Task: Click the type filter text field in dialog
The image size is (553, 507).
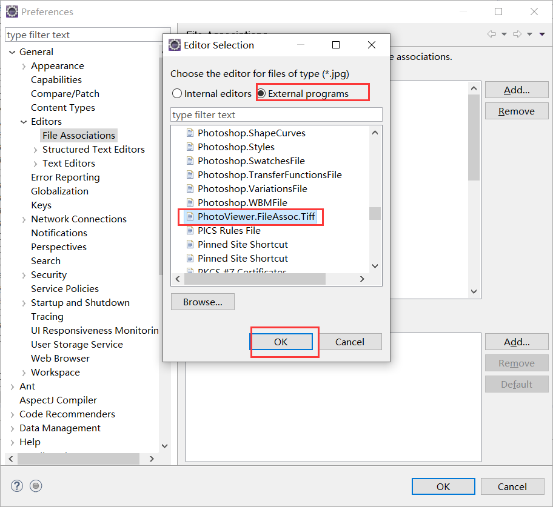Action: (276, 114)
